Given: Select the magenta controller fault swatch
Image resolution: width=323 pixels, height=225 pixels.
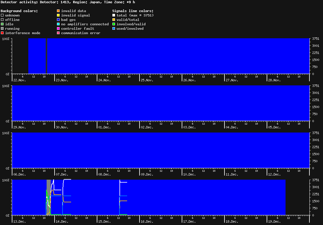Looking at the screenshot, I should point(58,29).
